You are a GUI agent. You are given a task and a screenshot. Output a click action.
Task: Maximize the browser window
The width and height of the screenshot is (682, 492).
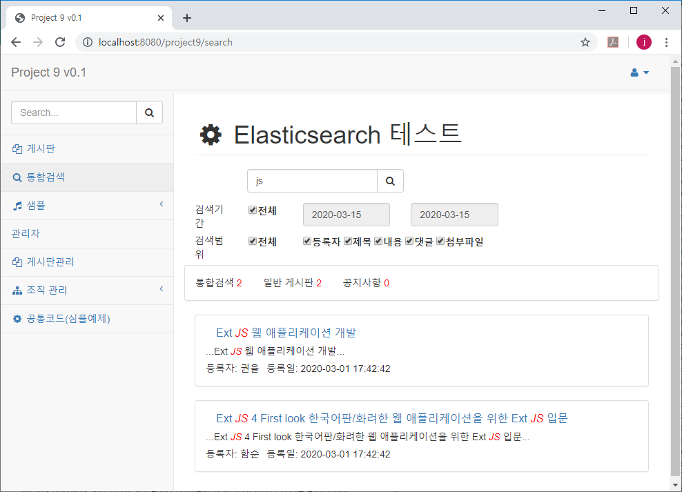(x=634, y=10)
